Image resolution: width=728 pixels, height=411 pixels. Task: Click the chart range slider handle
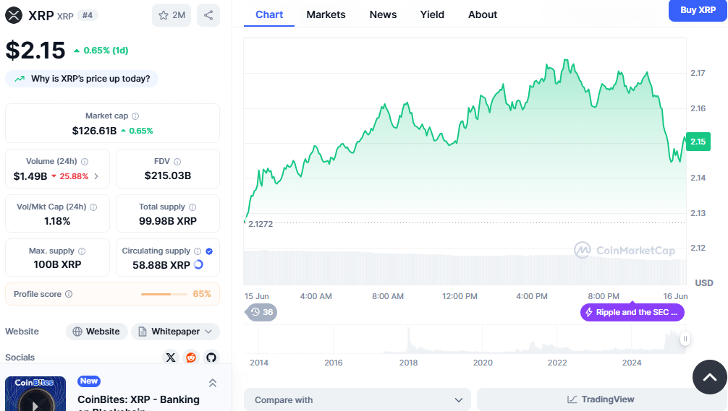click(x=685, y=339)
